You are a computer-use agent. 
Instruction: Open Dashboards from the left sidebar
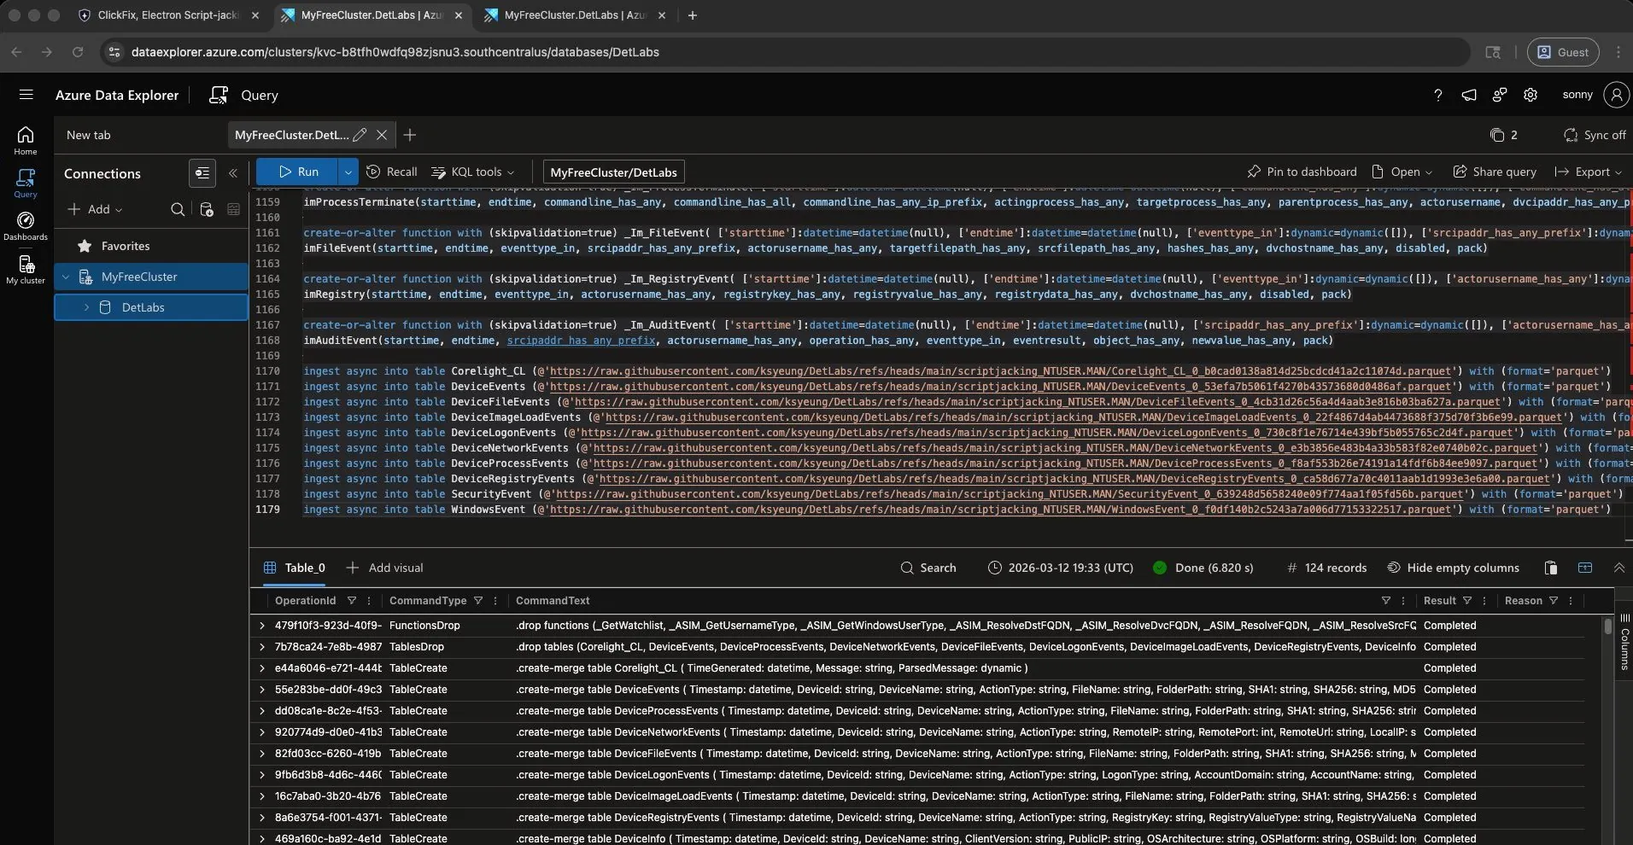[x=26, y=226]
